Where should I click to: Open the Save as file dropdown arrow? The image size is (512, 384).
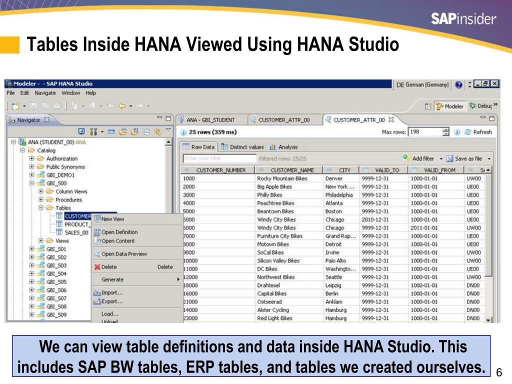[x=489, y=158]
